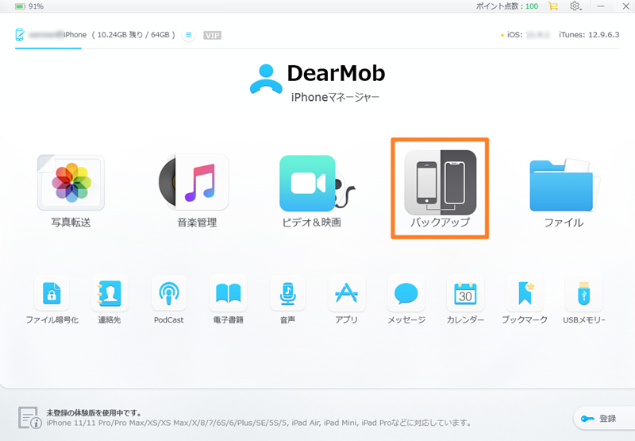Click the iTunes: 12.9.6.3 version text

589,35
